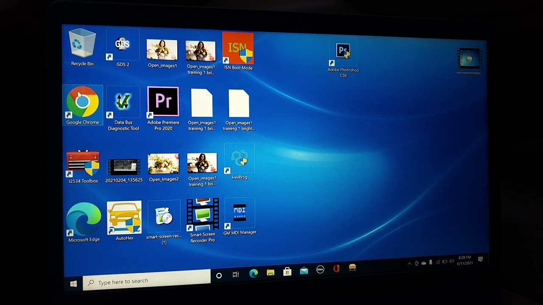The width and height of the screenshot is (543, 305).
Task: Launch the Data Bus Diagnostic Tool
Action: click(123, 109)
